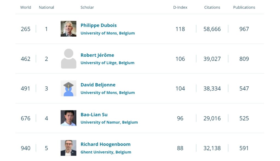Open Robert Jérôme scholar profile link
Screen dimensions: 280x161
[97, 55]
